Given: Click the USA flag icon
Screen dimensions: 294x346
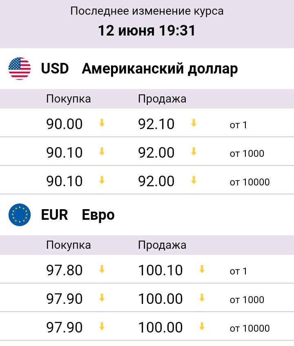Looking at the screenshot, I should (x=20, y=69).
